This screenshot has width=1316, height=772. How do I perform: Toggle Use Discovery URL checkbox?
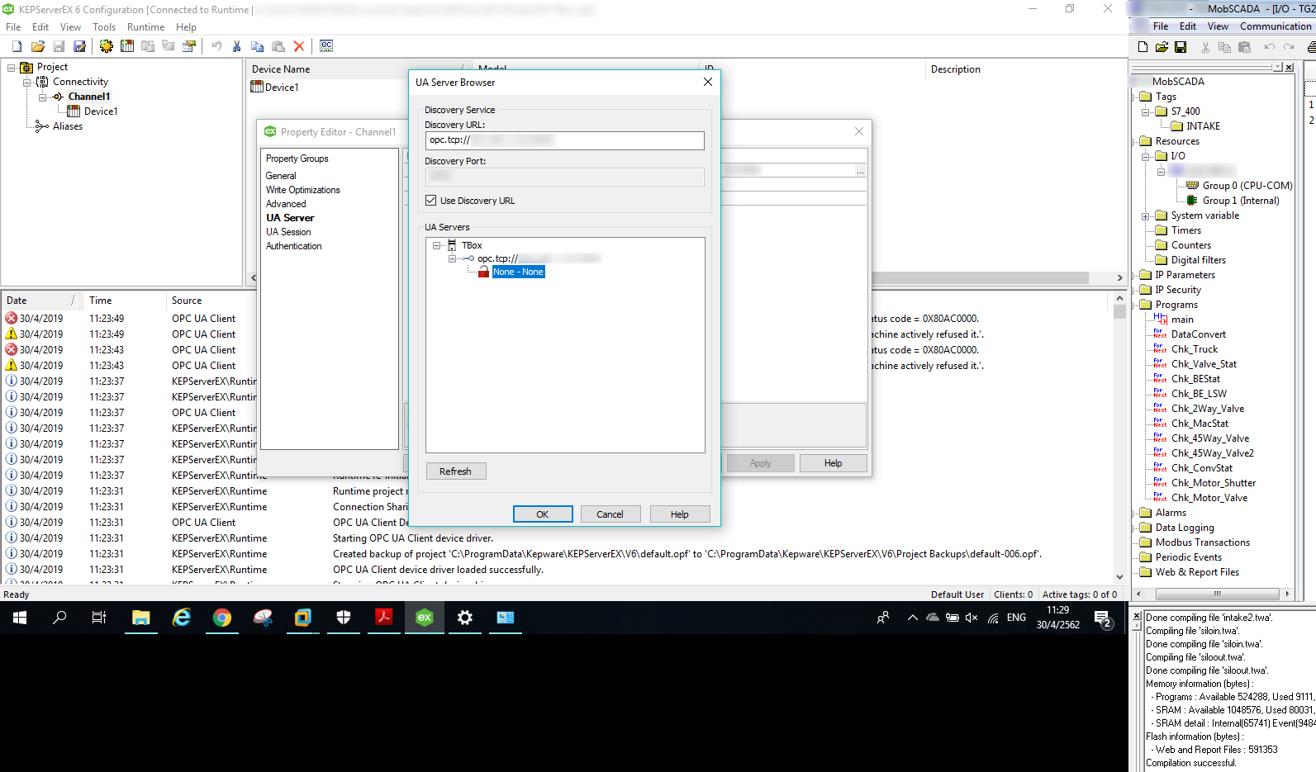(x=430, y=201)
